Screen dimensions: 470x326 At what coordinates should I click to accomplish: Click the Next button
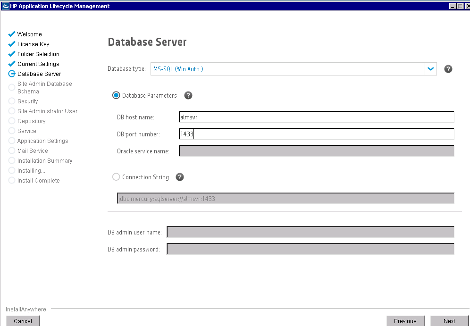tap(449, 321)
